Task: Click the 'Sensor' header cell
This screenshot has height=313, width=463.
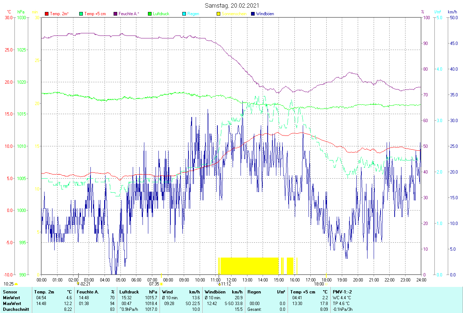Action: coord(9,292)
